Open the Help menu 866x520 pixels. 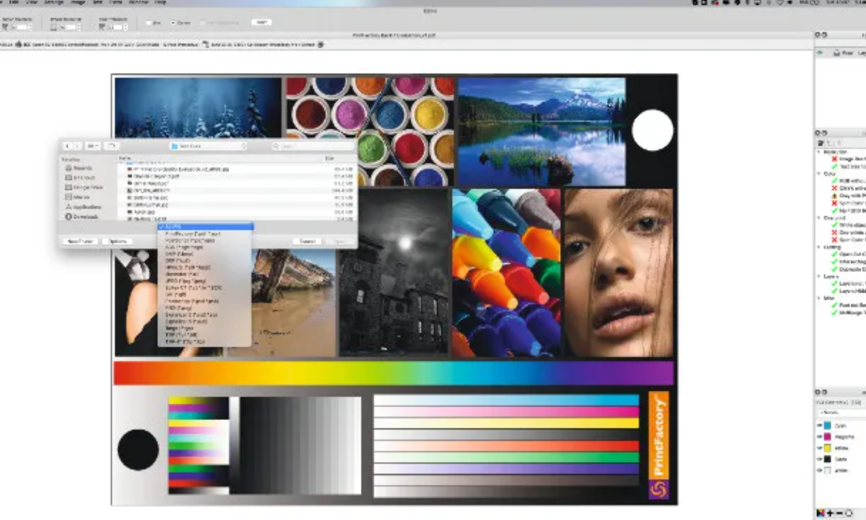tap(160, 2)
